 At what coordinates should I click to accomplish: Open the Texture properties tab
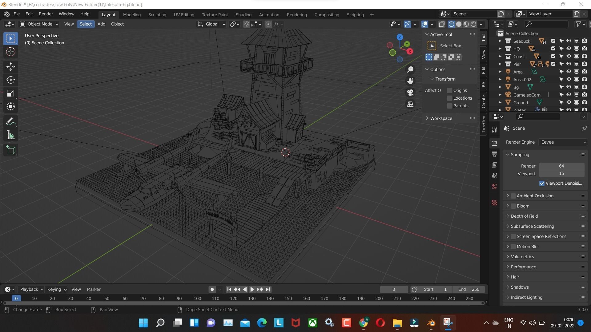point(494,203)
